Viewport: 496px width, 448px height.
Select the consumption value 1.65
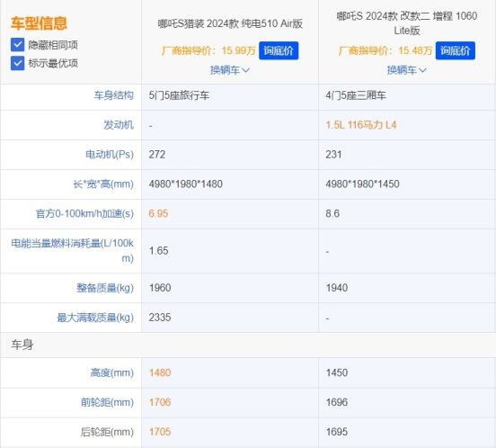[158, 251]
